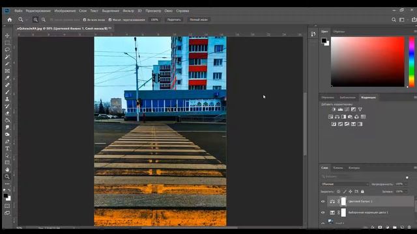
Task: Open the workspace switcher at top right
Action: click(402, 19)
